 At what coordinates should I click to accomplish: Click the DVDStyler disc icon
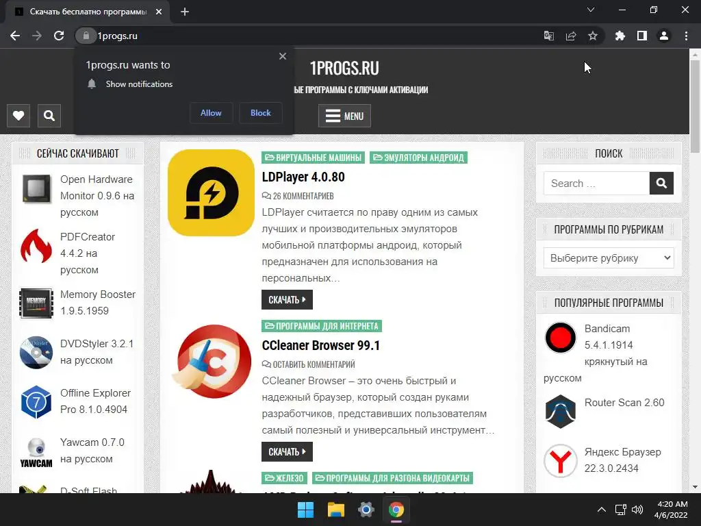coord(36,353)
